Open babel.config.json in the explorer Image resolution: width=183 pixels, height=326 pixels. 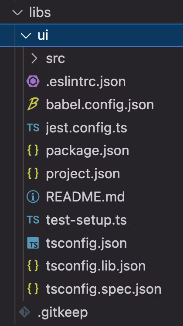click(100, 104)
